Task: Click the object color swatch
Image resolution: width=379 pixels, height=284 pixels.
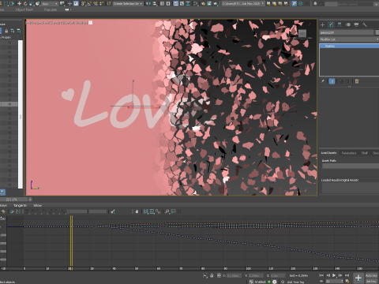Action: (377, 32)
